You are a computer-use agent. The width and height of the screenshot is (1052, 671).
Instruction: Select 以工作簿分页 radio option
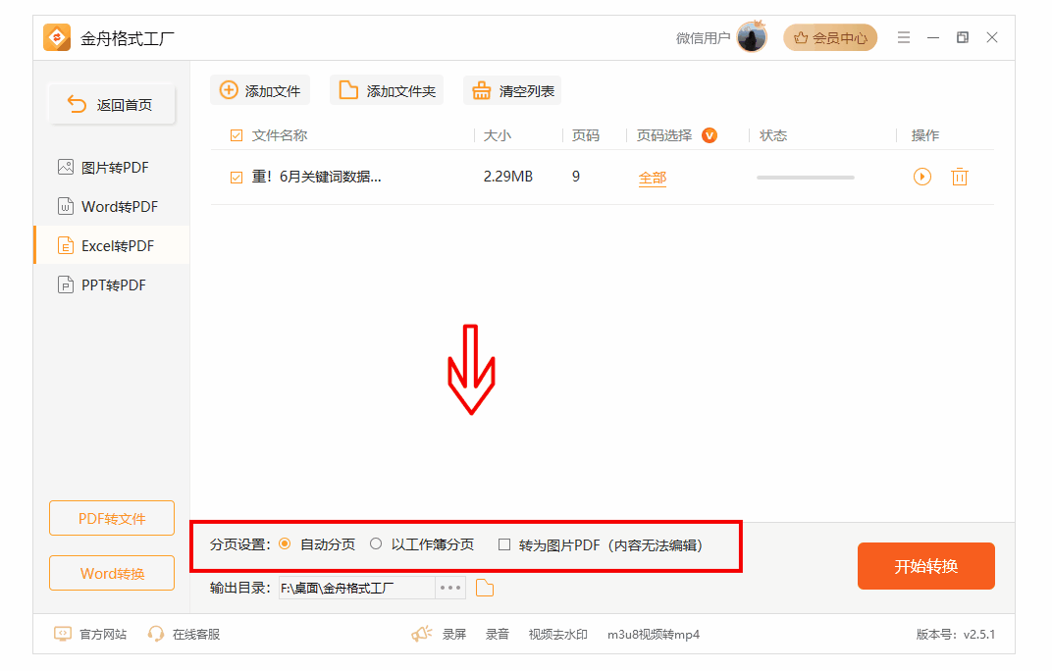click(x=376, y=544)
